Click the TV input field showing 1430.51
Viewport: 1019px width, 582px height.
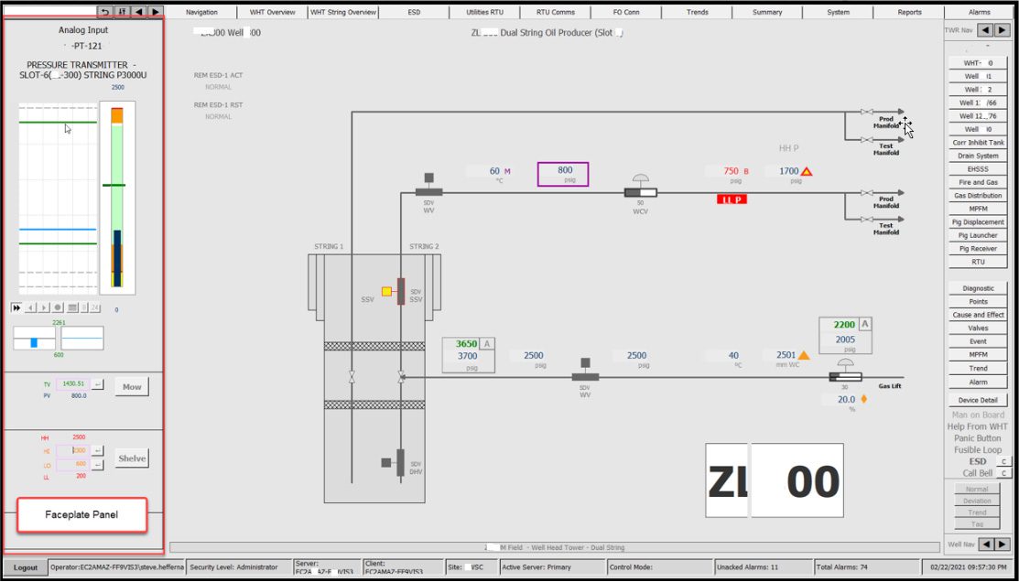(73, 384)
